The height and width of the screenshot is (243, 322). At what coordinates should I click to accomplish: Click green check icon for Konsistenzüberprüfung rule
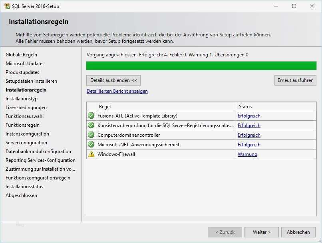[91, 125]
